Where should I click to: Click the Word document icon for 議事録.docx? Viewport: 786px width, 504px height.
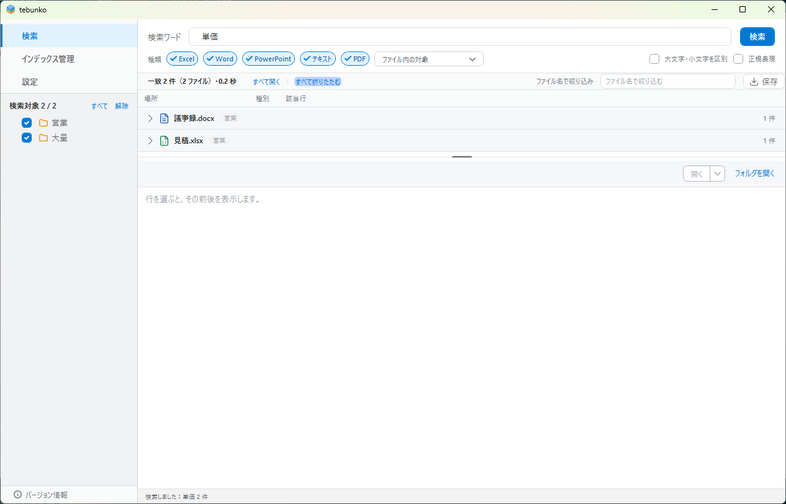click(x=165, y=118)
